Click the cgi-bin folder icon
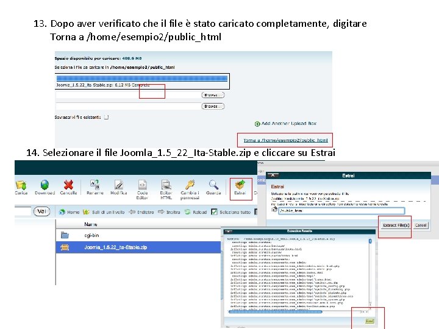The width and height of the screenshot is (439, 329). click(65, 235)
